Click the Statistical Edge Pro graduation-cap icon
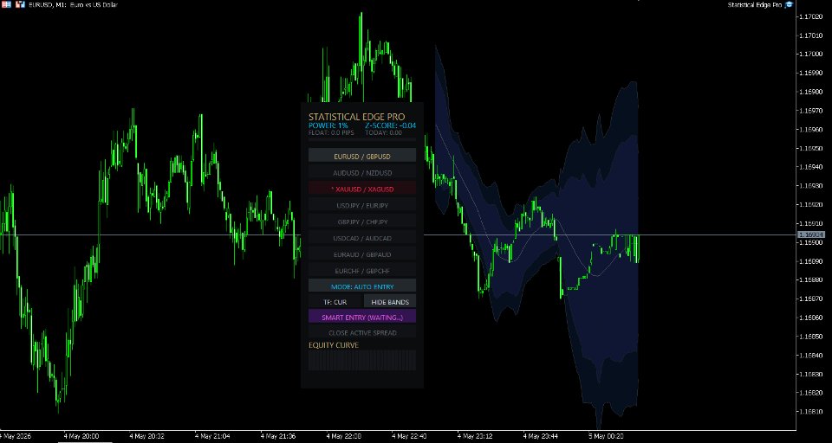The image size is (832, 443). tap(789, 4)
